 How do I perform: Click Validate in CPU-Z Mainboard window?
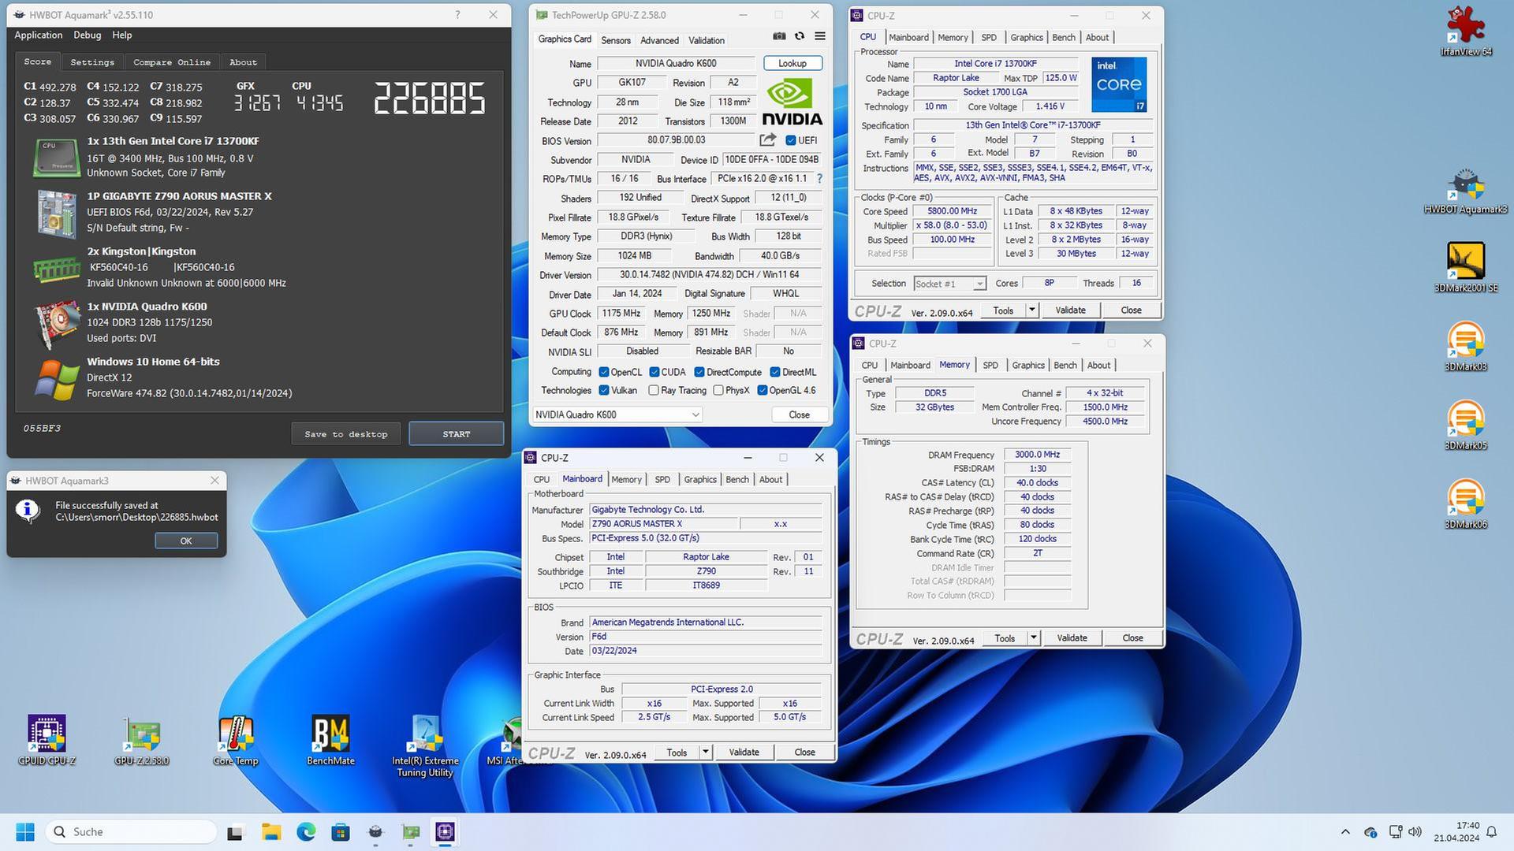pyautogui.click(x=744, y=753)
